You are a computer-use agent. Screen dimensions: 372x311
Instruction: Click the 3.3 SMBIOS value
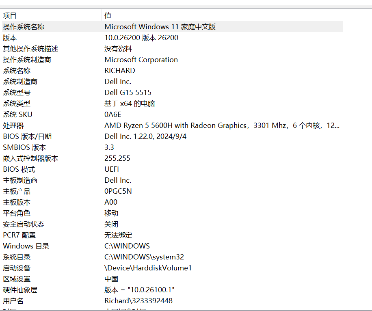(109, 147)
